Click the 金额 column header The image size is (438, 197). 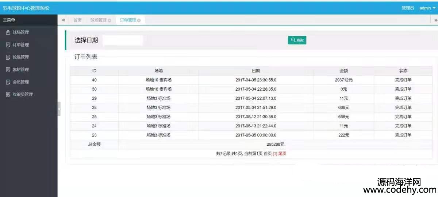[x=343, y=71]
